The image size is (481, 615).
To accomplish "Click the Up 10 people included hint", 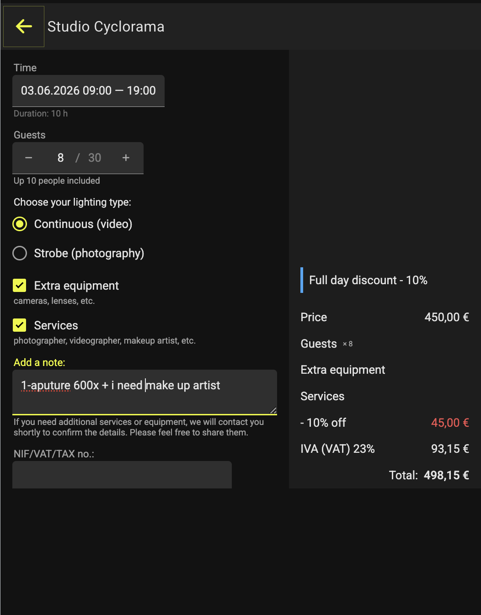I will pos(57,180).
